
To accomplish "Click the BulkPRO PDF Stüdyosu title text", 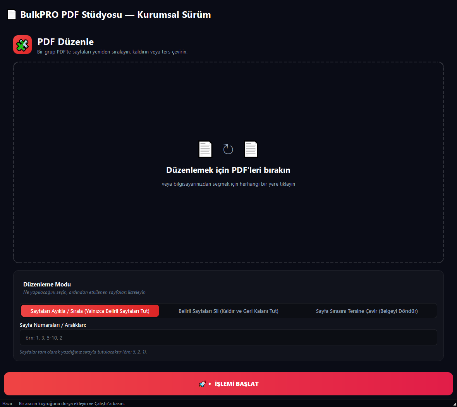I will [115, 15].
